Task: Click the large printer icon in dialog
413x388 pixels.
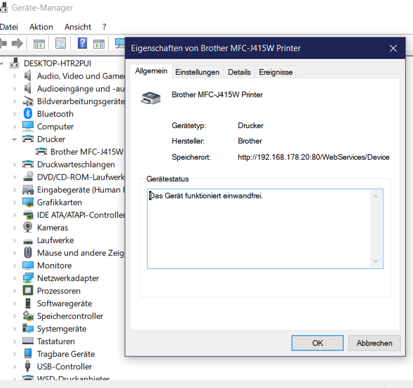Action: tap(151, 98)
